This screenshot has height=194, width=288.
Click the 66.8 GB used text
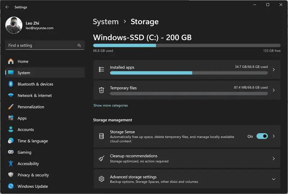click(x=103, y=51)
